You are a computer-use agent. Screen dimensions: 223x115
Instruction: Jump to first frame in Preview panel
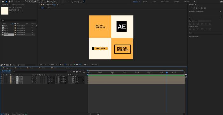click(x=194, y=8)
